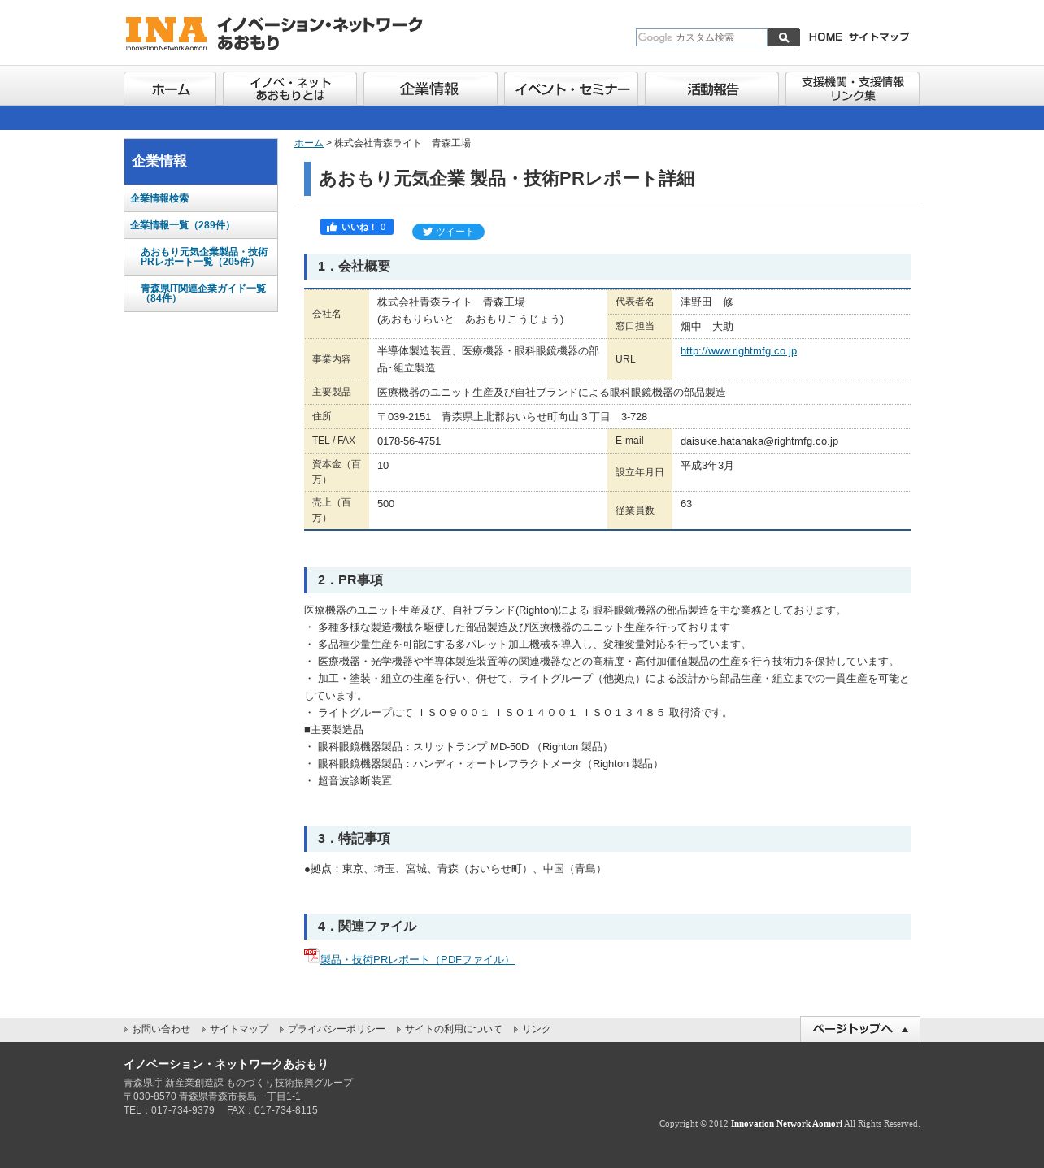Open イノベ・ネットあおもりとは menu

click(x=289, y=89)
